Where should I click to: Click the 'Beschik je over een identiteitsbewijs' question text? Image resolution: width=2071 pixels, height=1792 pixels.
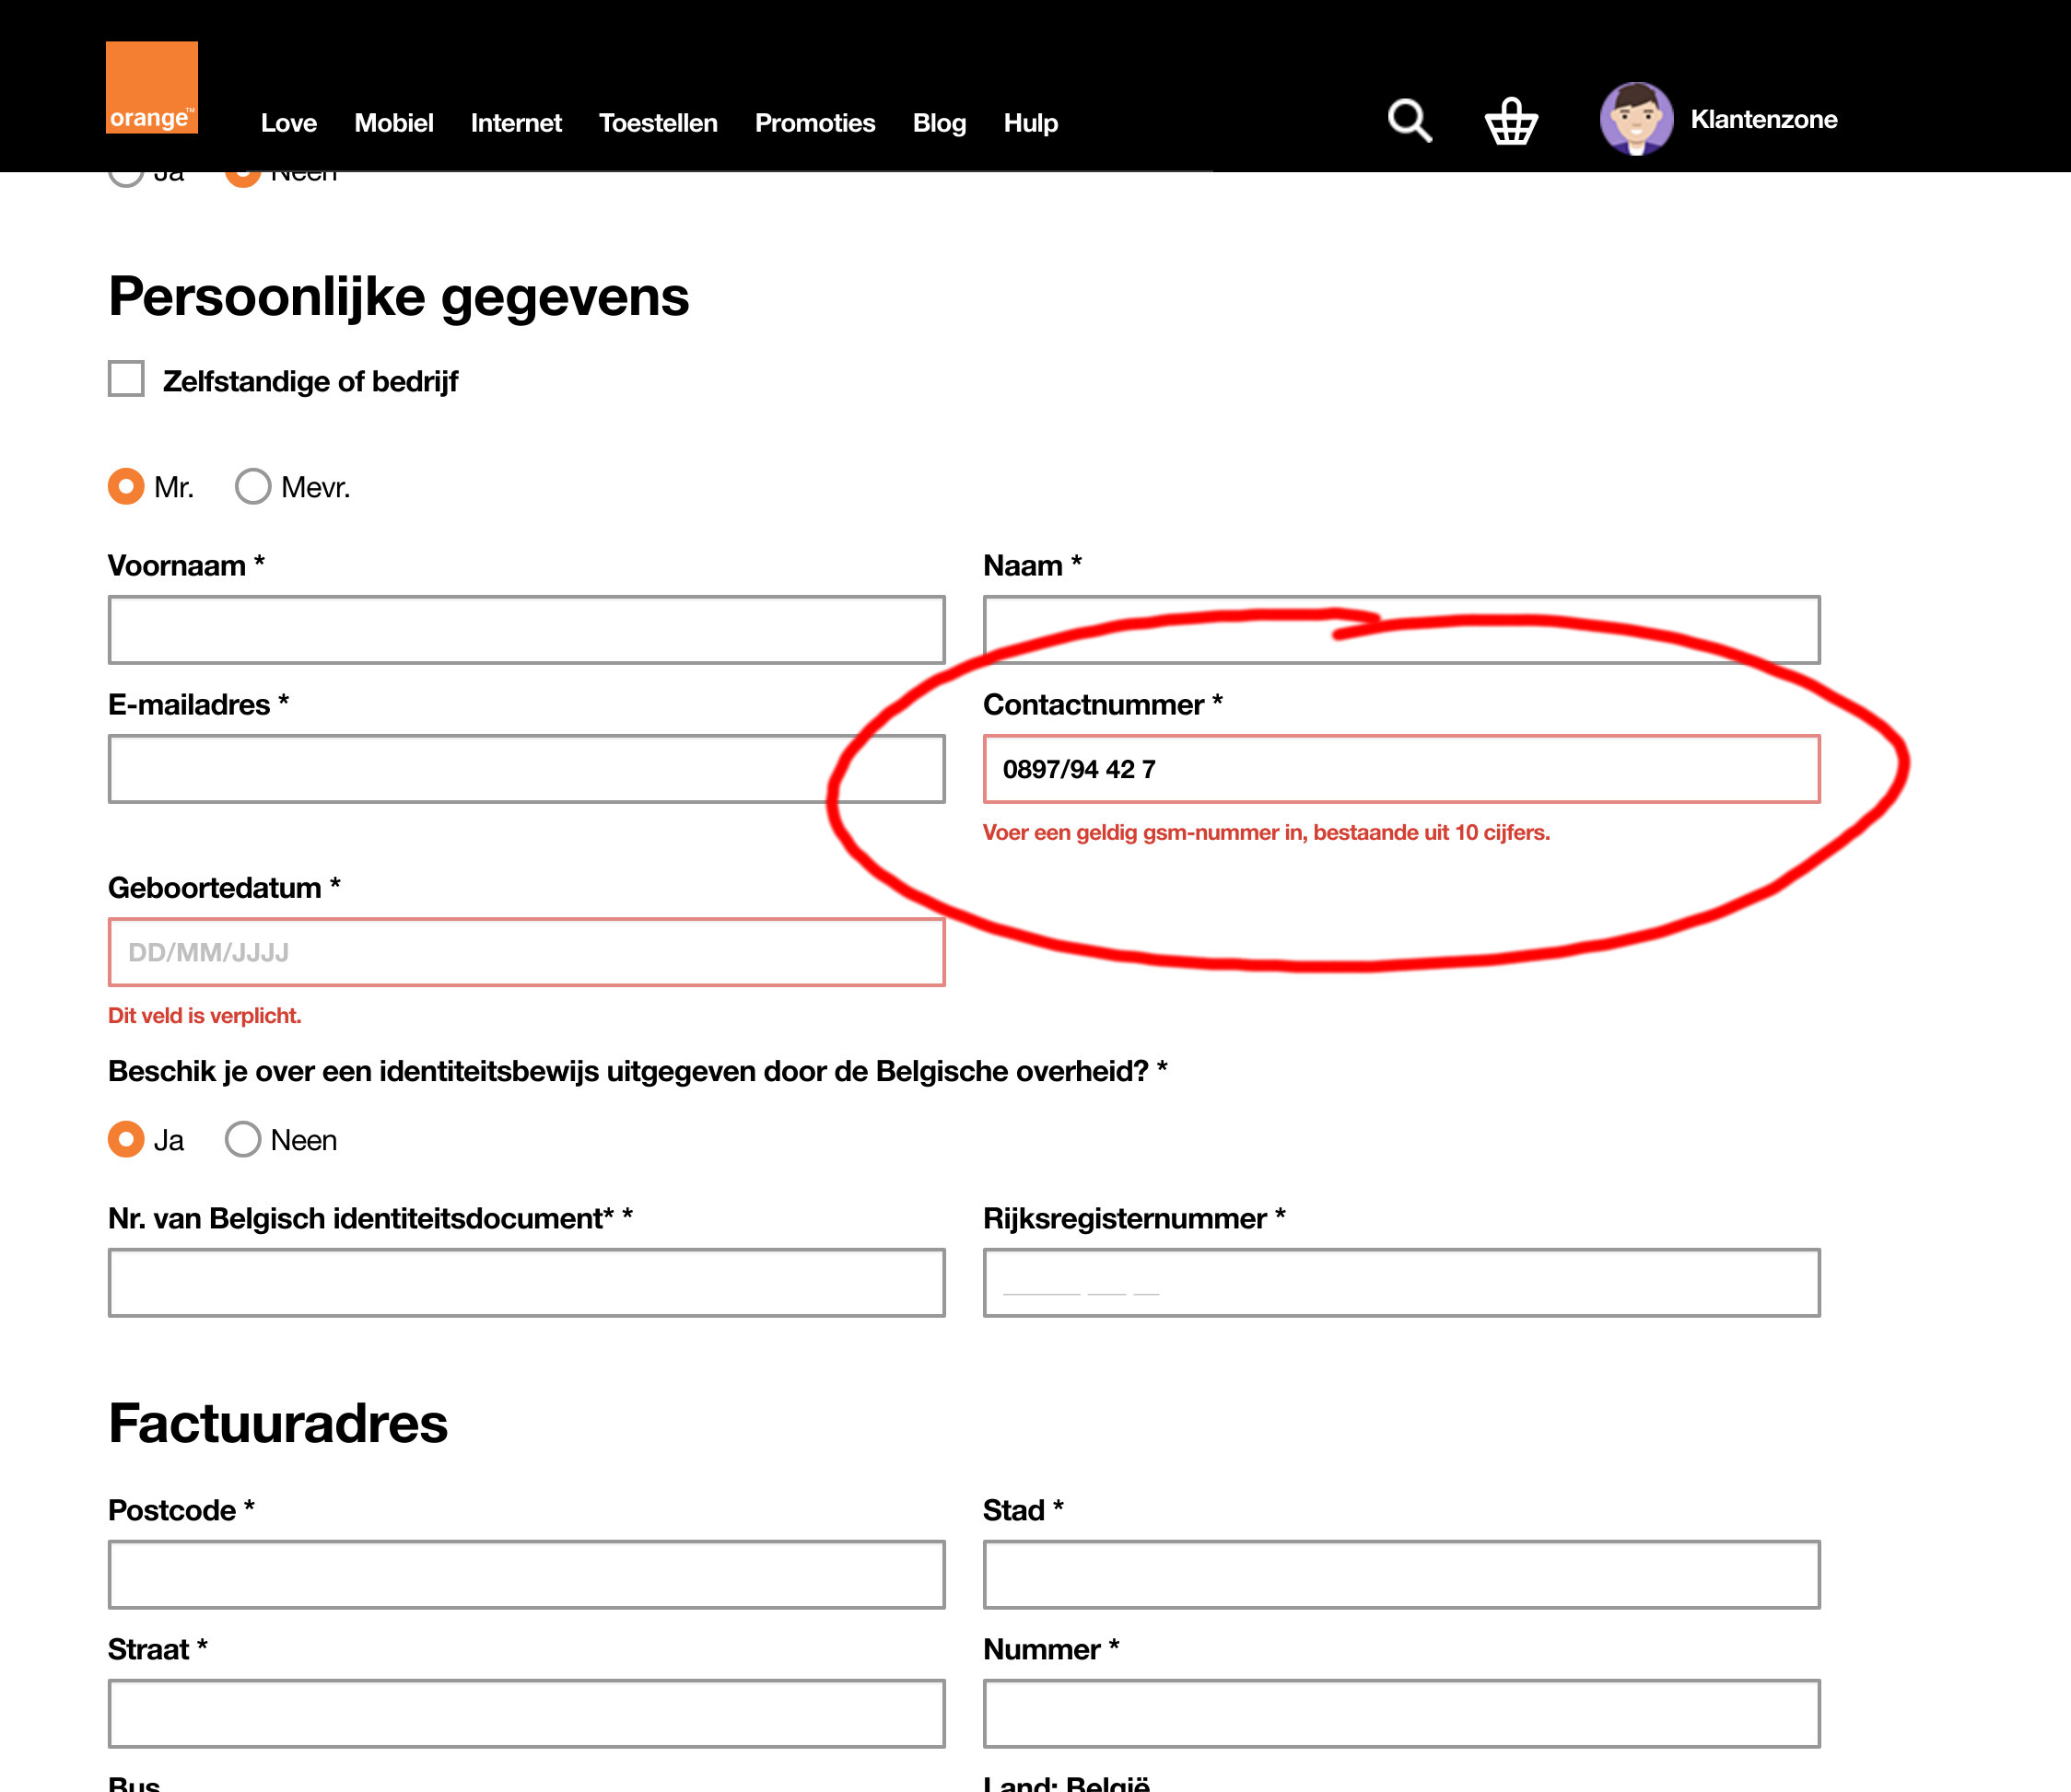638,1072
